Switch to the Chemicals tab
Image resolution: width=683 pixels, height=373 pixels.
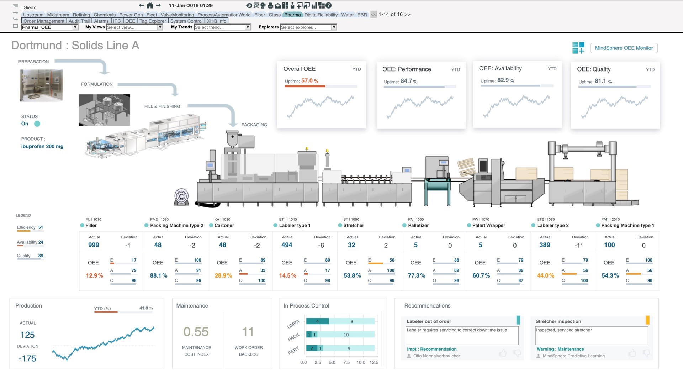(104, 15)
